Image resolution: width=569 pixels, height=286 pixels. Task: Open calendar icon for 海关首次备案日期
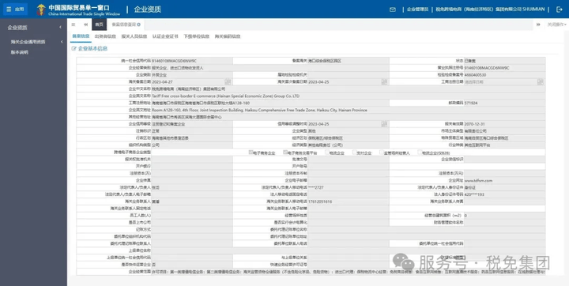tap(384, 81)
